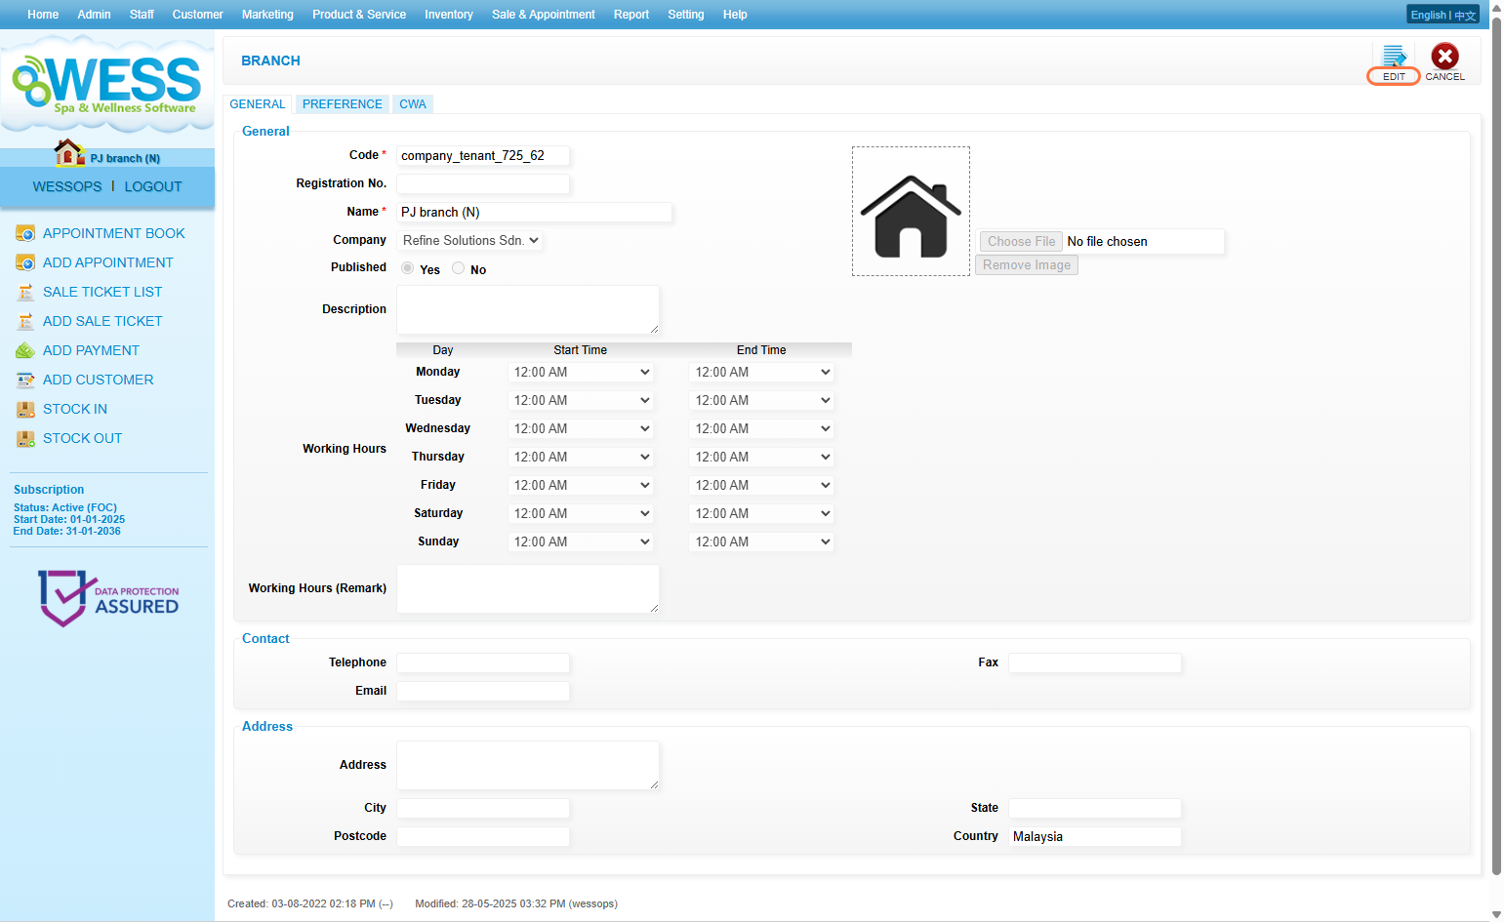Click the Add Payment sidebar icon
Screen dimensions: 1504x922
25,350
